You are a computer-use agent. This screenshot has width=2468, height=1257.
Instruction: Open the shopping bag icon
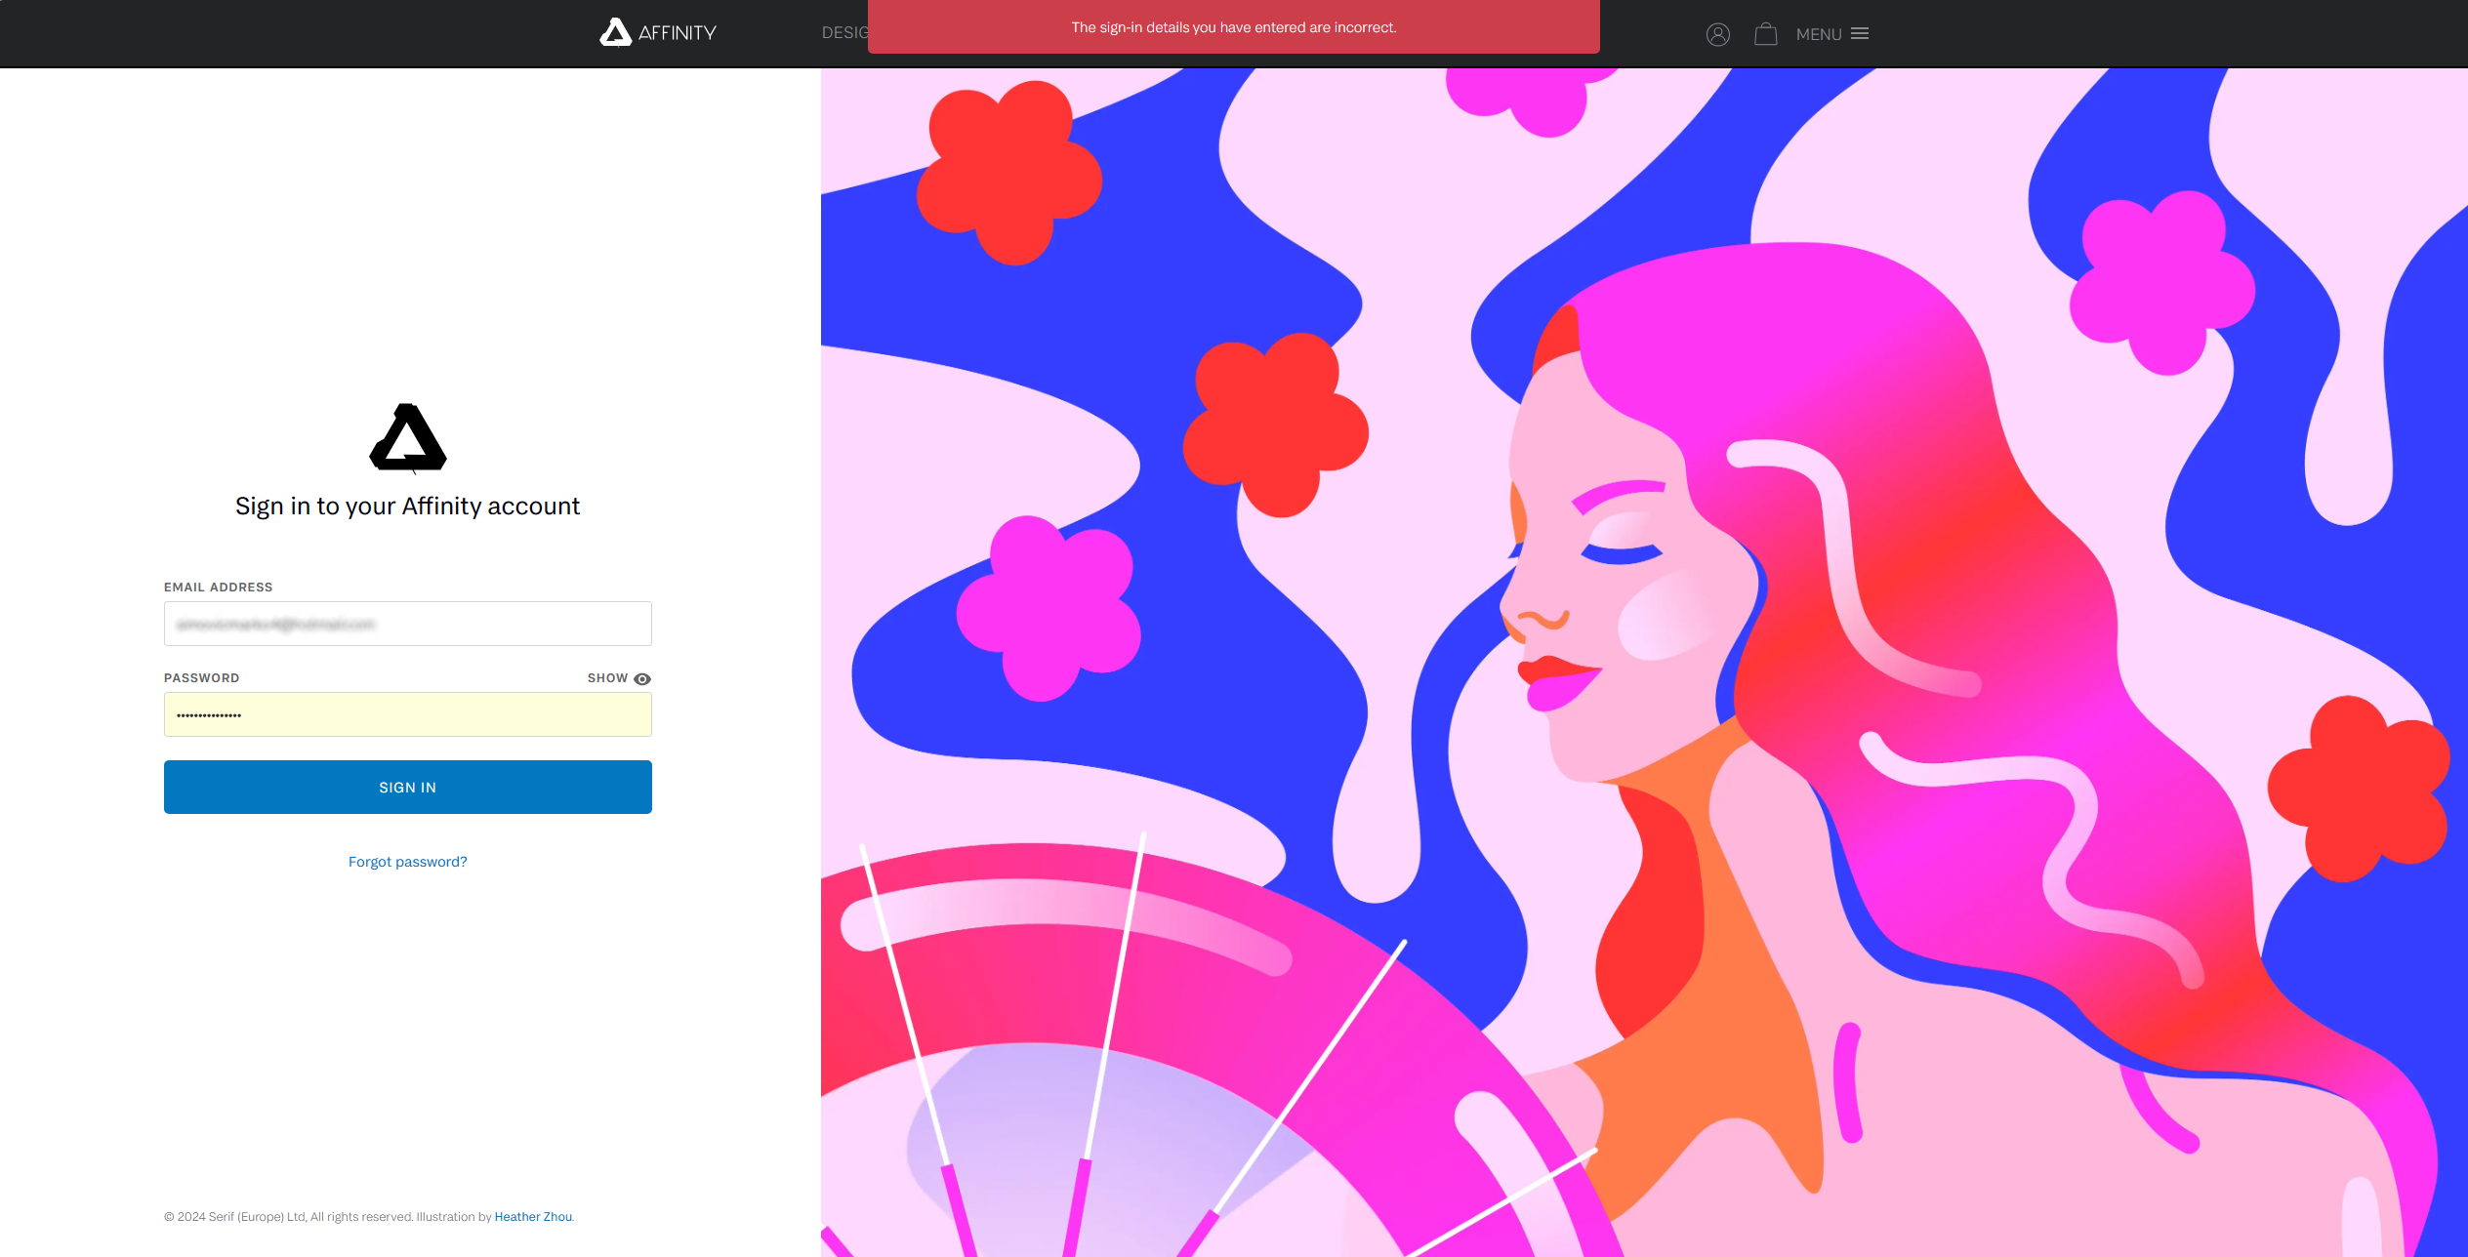tap(1765, 34)
